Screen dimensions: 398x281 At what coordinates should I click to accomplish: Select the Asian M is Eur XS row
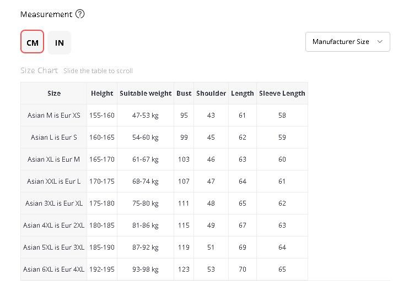(x=54, y=115)
